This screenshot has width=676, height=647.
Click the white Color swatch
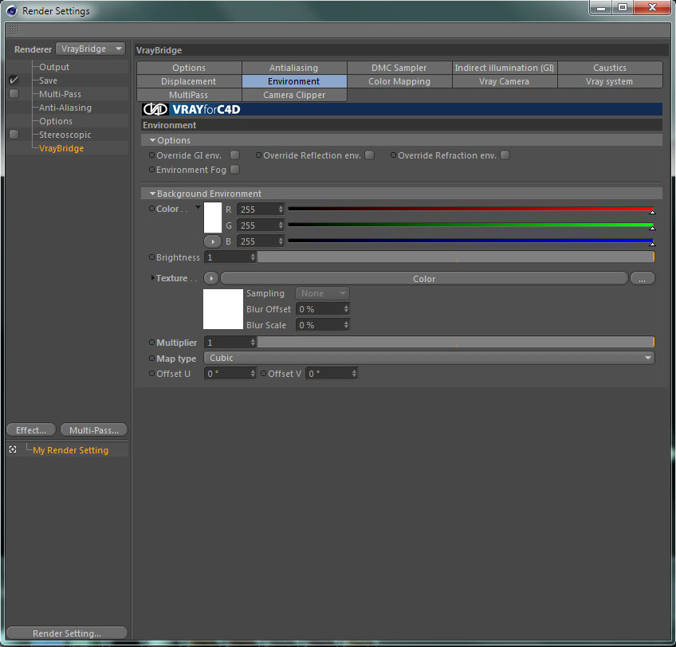click(213, 218)
